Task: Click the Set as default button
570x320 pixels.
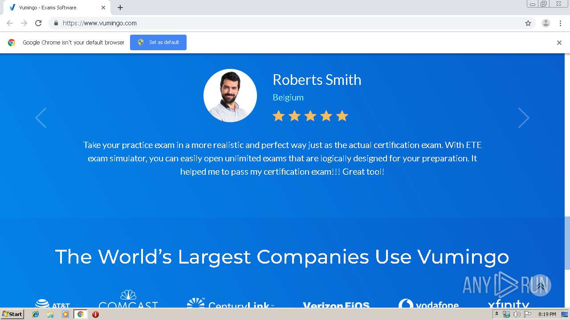Action: (x=158, y=42)
